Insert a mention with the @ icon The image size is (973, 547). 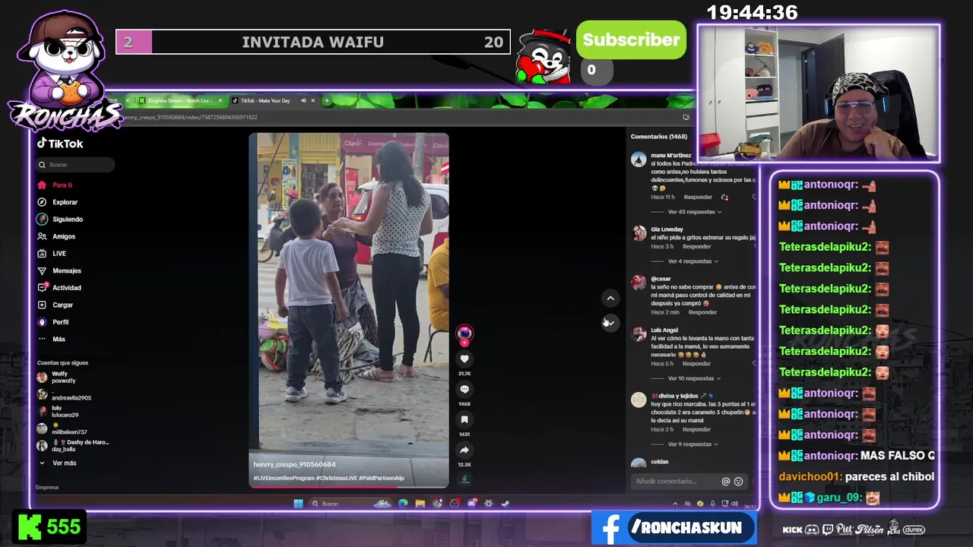coord(725,481)
